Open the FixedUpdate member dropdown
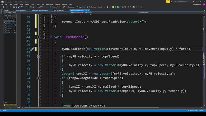206x116 pixels. click(x=171, y=13)
